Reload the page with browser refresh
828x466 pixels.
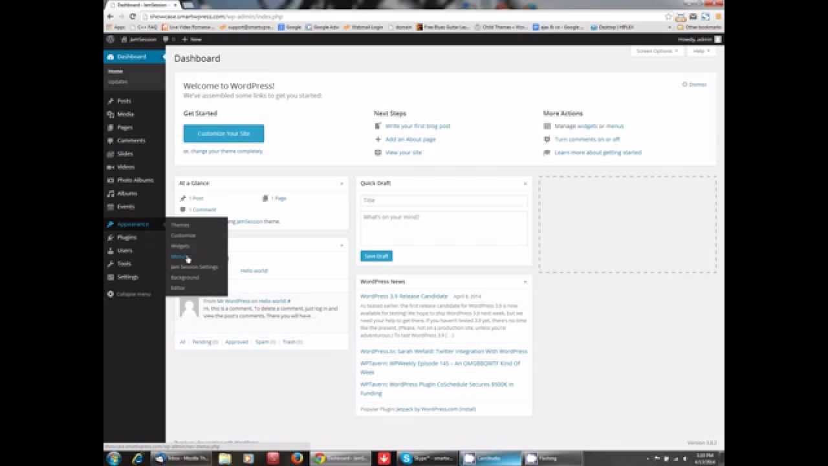coord(133,16)
